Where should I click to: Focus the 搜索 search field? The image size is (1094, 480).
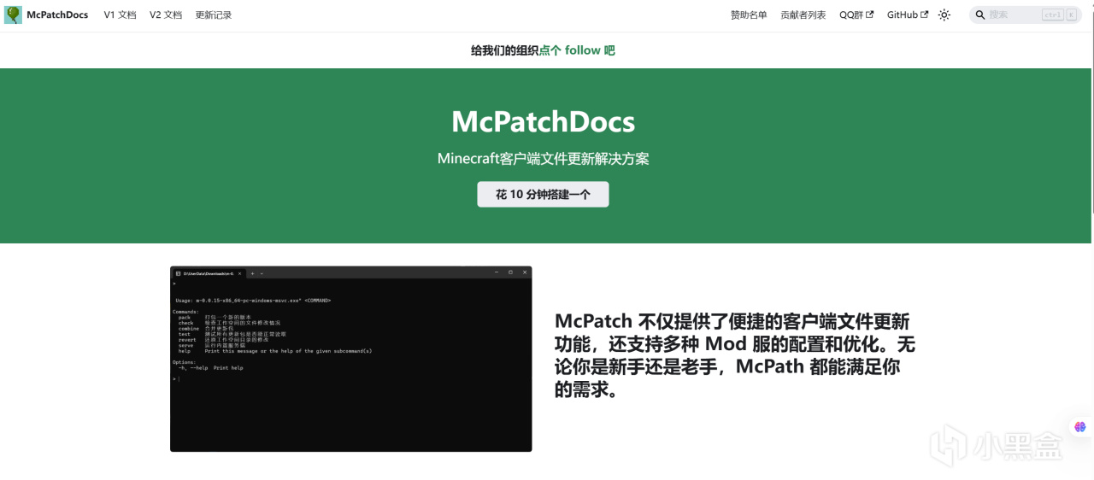pyautogui.click(x=1026, y=15)
